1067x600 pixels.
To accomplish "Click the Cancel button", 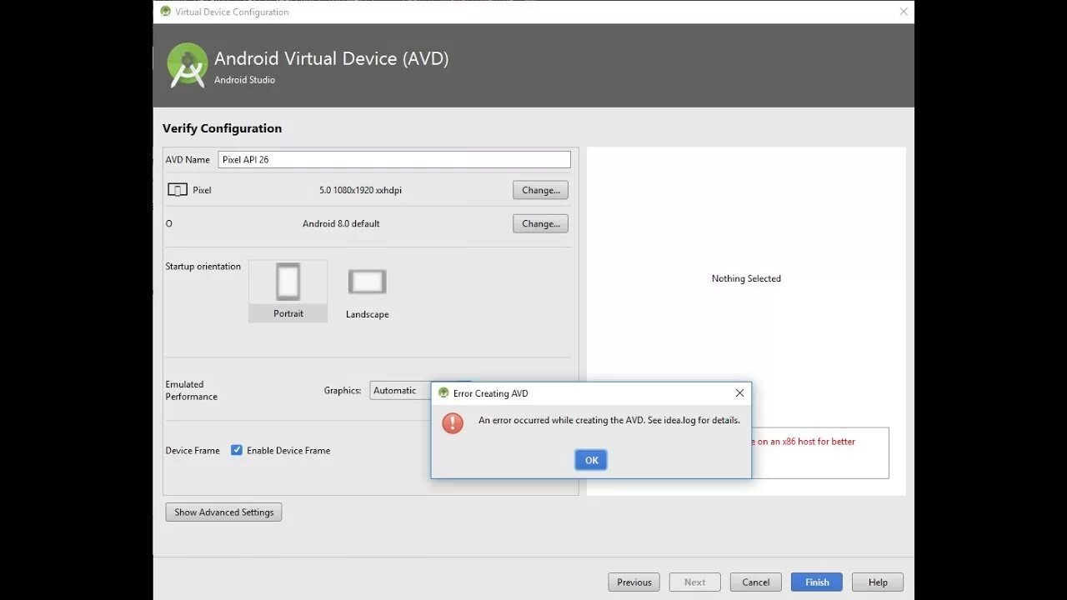I will click(756, 582).
